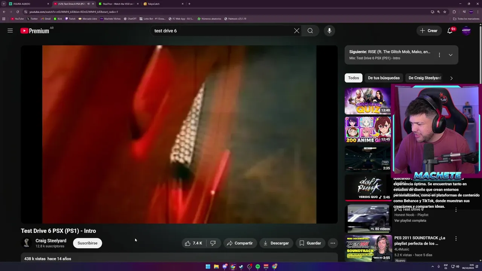The height and width of the screenshot is (271, 482).
Task: Go to the YouTube Premium home logo
Action: [35, 31]
